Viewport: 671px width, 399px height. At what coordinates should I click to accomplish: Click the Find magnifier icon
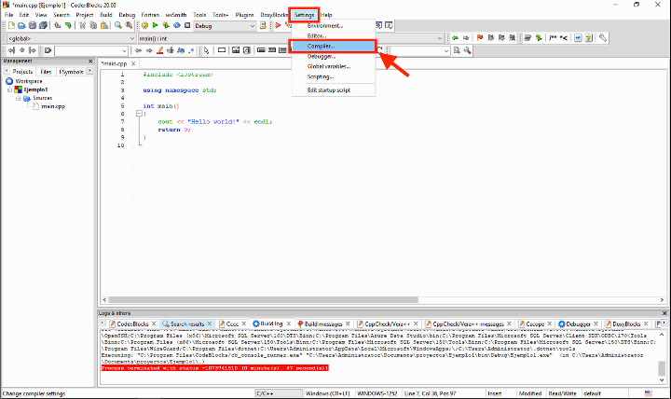click(118, 26)
